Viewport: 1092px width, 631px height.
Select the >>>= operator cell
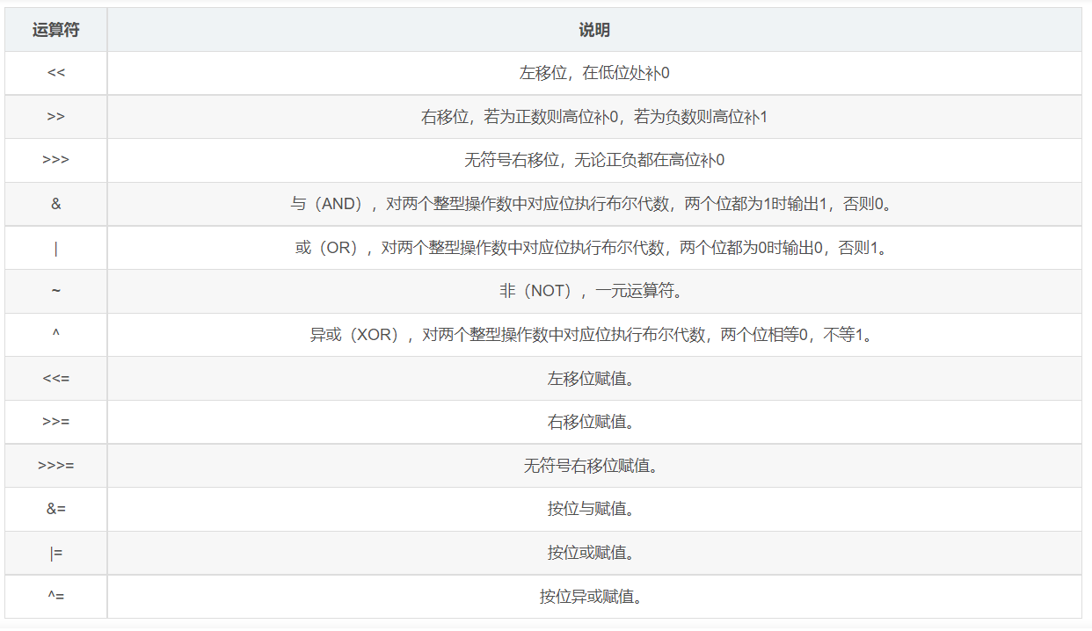pos(56,466)
